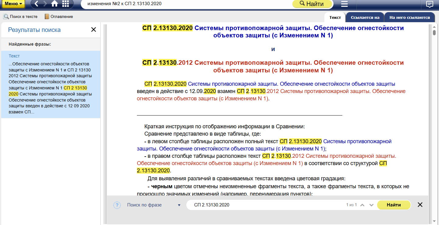Click the scrollbar up arrow
Viewport: 439px width, 225px height.
pos(434,27)
